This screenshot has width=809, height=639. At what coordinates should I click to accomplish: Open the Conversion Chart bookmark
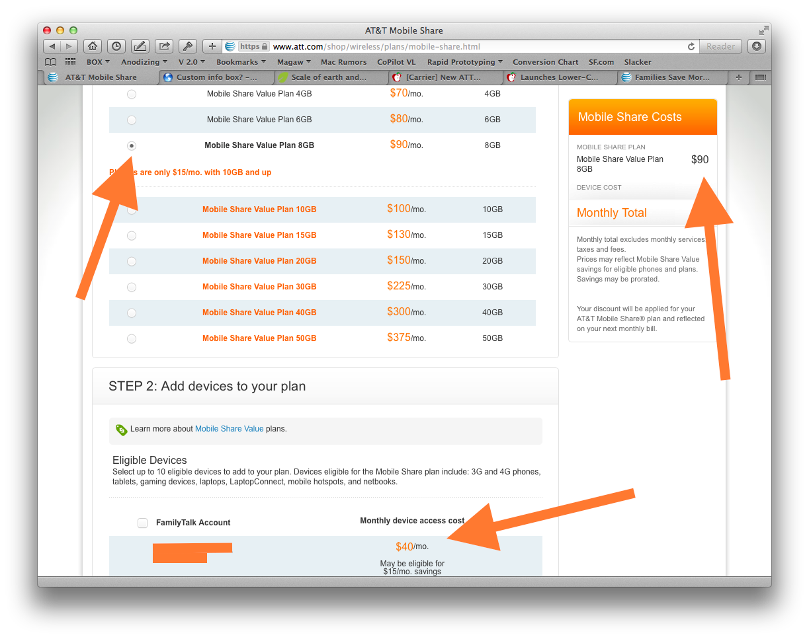(x=545, y=62)
